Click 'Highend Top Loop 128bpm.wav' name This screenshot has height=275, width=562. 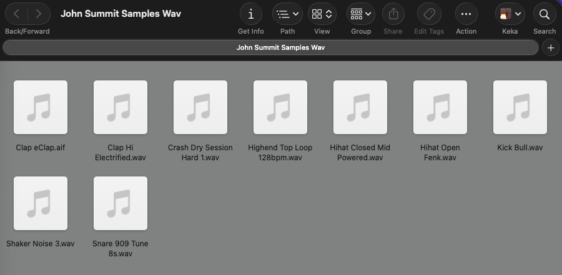(280, 153)
